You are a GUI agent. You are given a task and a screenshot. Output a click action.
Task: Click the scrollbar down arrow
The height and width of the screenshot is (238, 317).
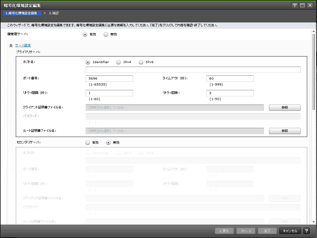point(314,222)
